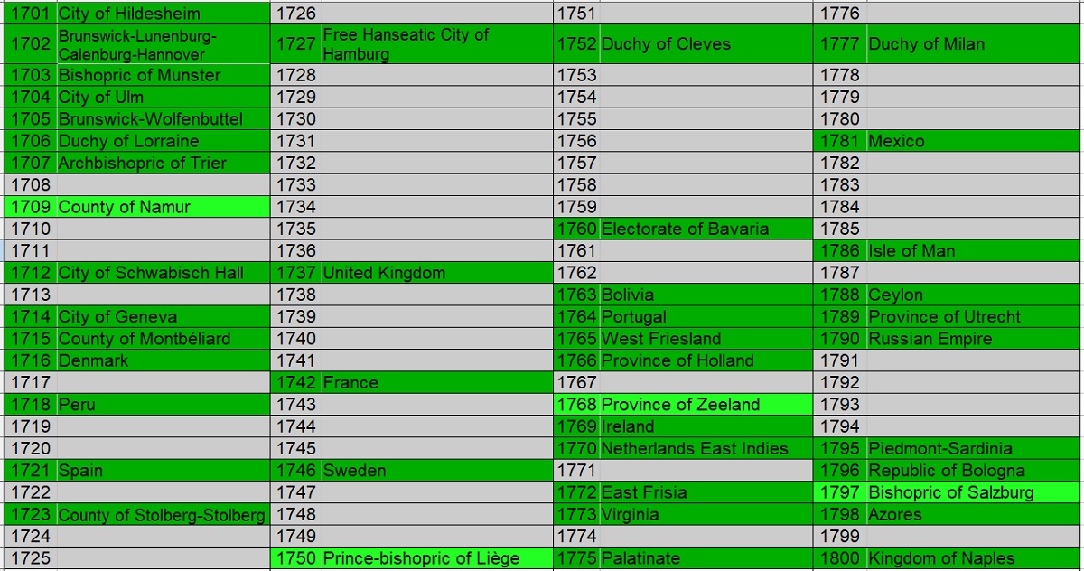Image resolution: width=1084 pixels, height=571 pixels.
Task: Click the Republic of Bologna cell
Action: click(974, 471)
